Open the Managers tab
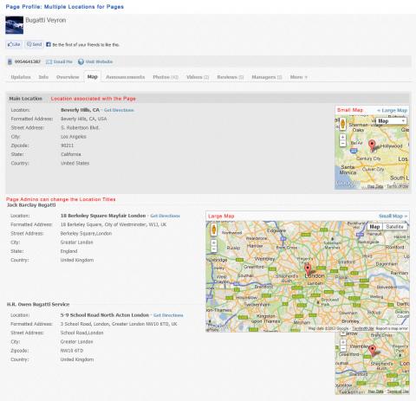Viewport: 416px width, 401px height. (x=267, y=77)
